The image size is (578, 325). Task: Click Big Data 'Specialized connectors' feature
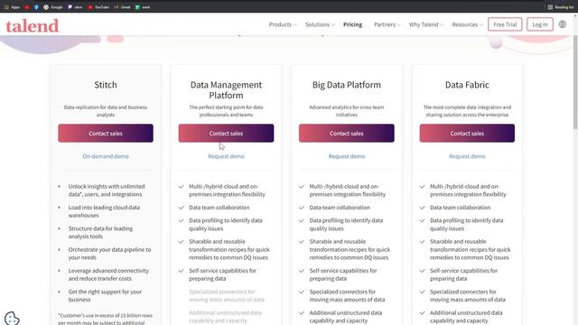(x=347, y=295)
